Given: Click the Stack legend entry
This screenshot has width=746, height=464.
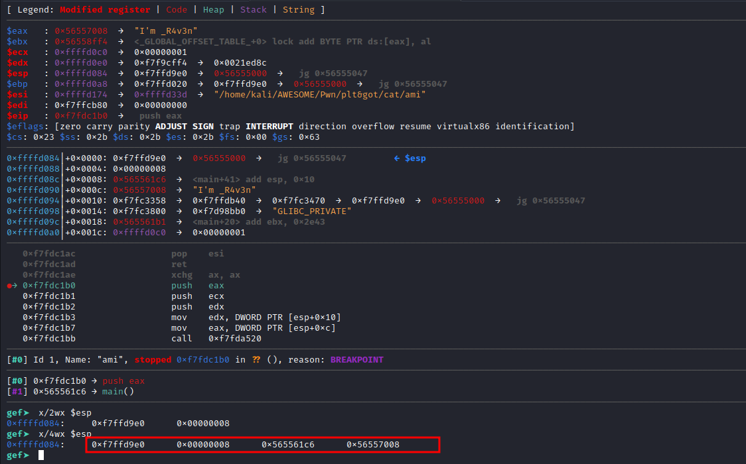Looking at the screenshot, I should 254,9.
